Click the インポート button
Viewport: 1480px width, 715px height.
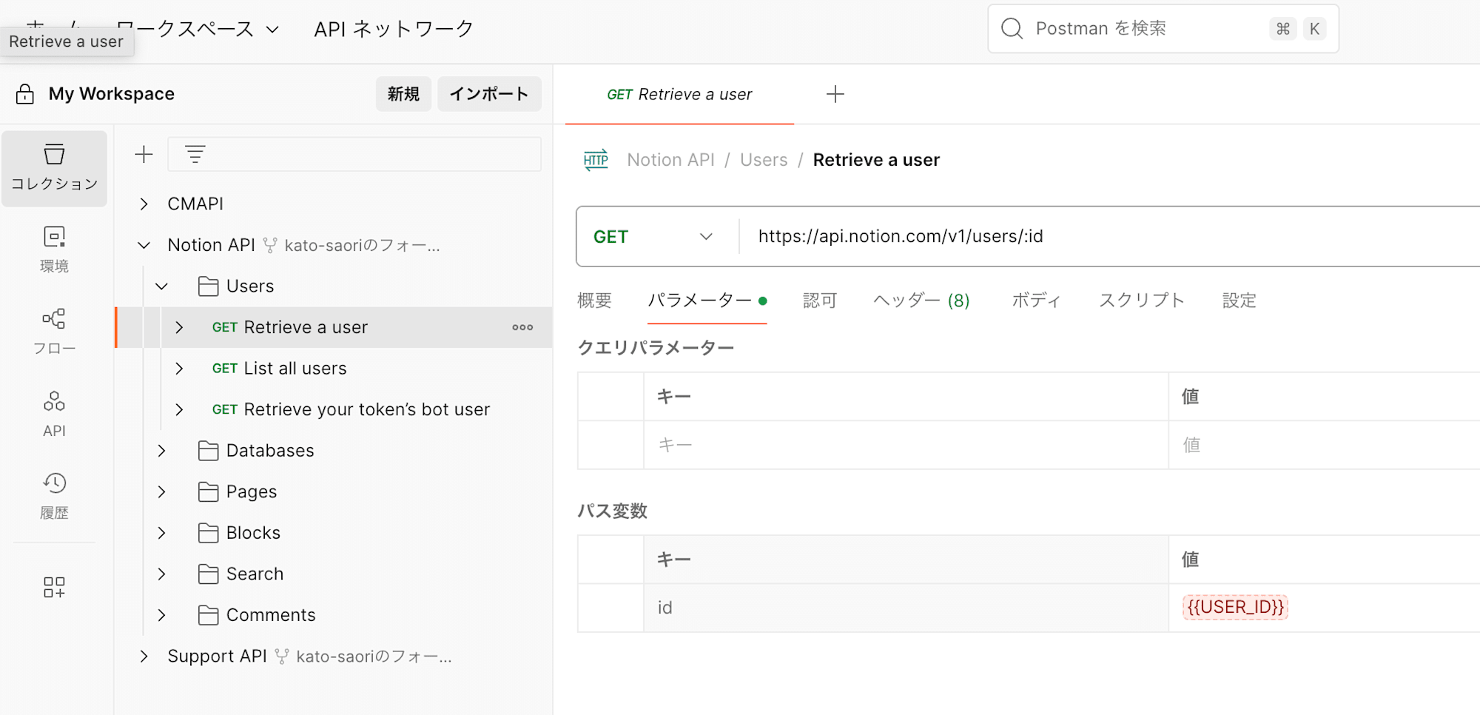coord(489,94)
